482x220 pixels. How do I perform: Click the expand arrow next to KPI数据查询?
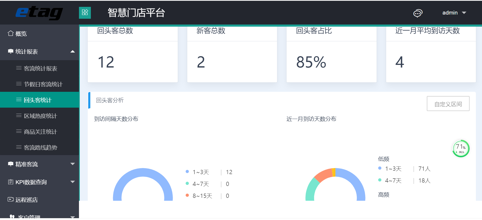click(73, 182)
